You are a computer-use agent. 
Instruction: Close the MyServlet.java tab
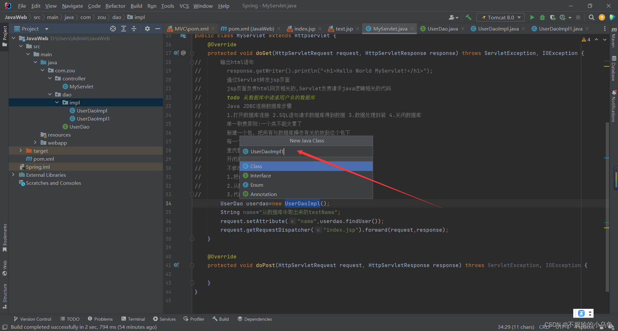[x=412, y=29]
